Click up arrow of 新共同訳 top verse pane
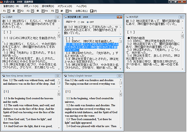The height and width of the screenshot is (132, 187). point(182,21)
